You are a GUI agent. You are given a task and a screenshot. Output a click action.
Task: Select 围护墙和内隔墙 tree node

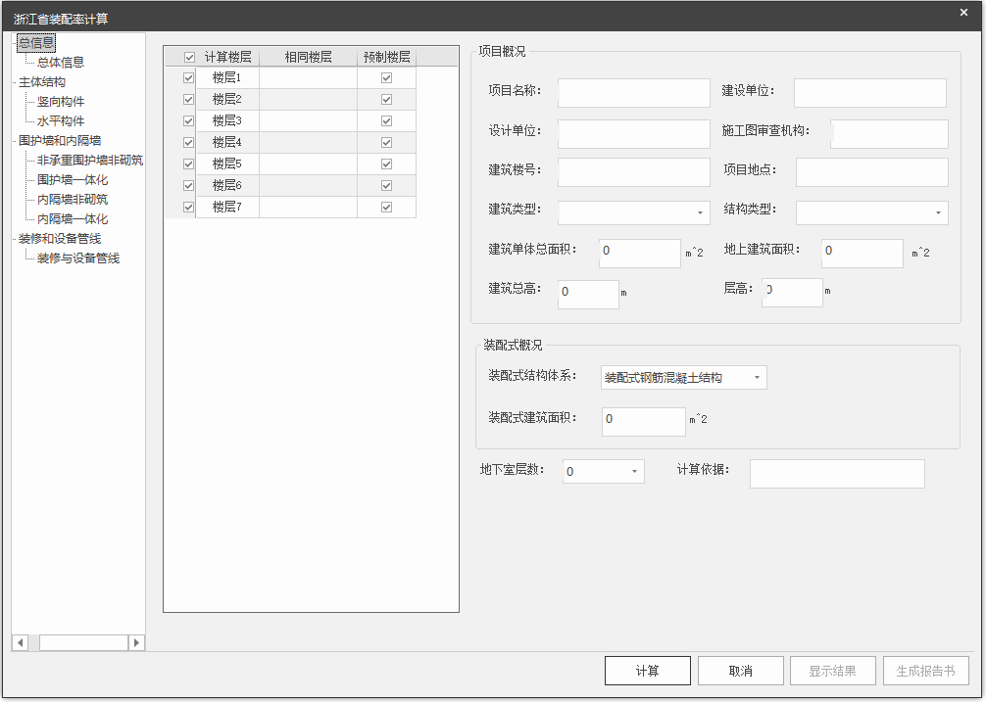60,141
